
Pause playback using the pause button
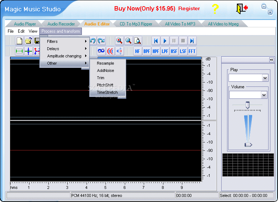[174, 41]
